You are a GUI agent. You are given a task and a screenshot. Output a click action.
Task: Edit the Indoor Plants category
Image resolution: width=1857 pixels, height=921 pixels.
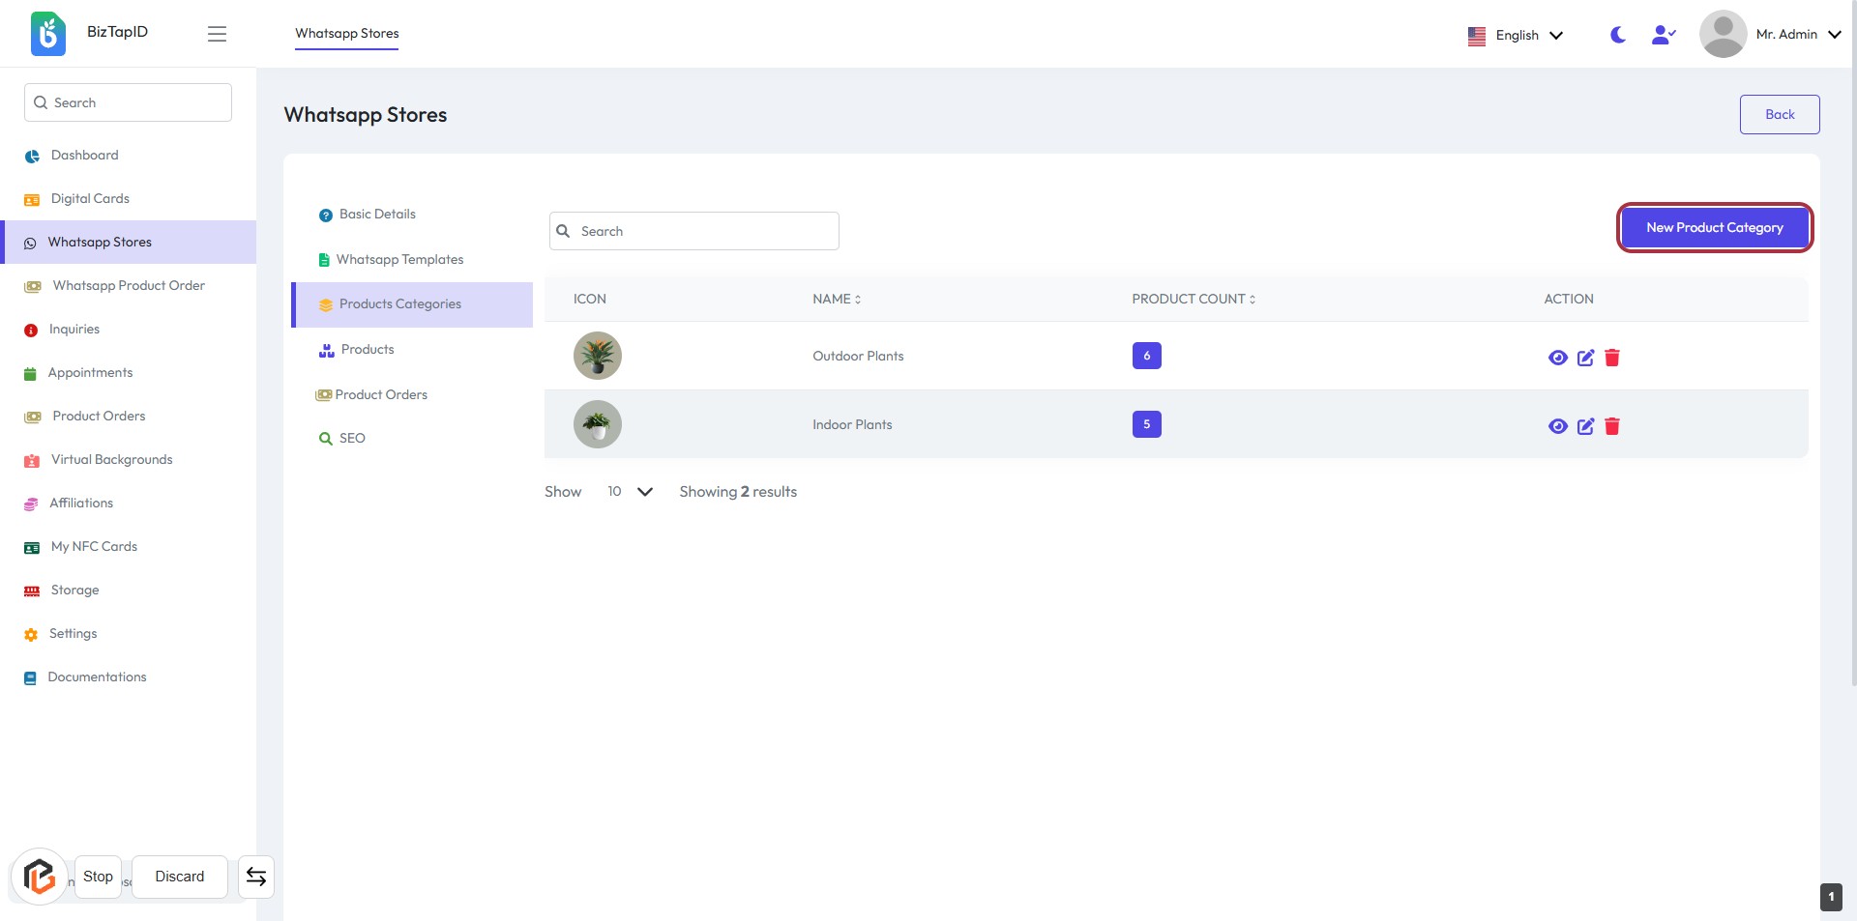coord(1585,426)
